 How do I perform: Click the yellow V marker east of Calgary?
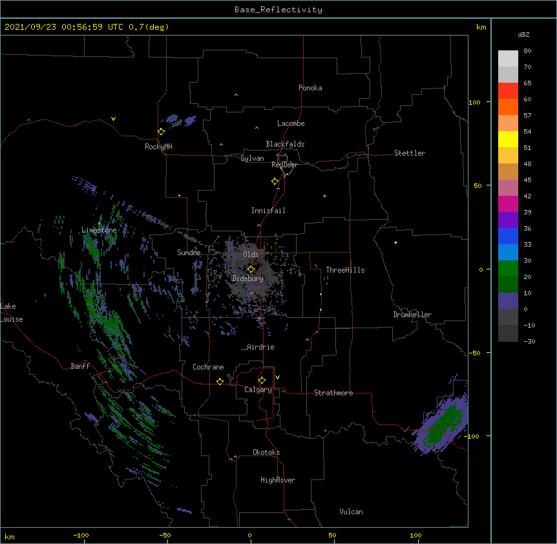pyautogui.click(x=277, y=377)
